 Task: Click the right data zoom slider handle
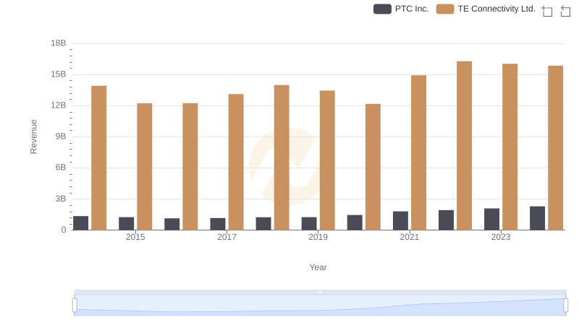pos(566,306)
